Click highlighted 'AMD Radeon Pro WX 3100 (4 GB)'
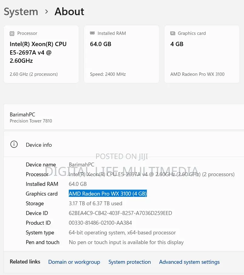 pos(108,194)
